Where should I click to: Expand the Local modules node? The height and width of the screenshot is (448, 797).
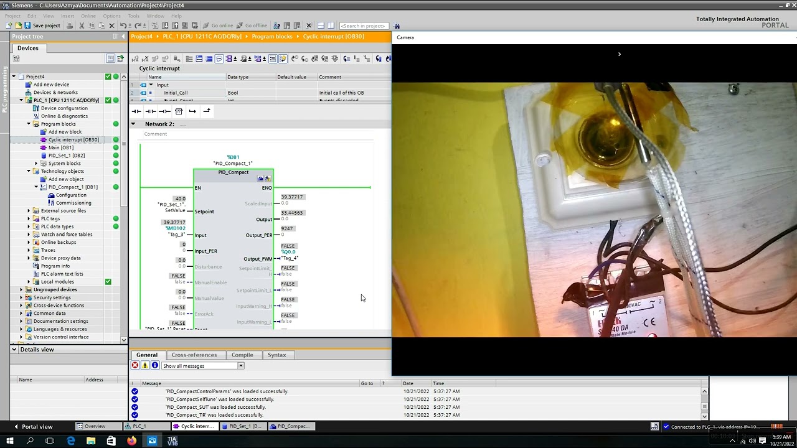[x=29, y=282]
